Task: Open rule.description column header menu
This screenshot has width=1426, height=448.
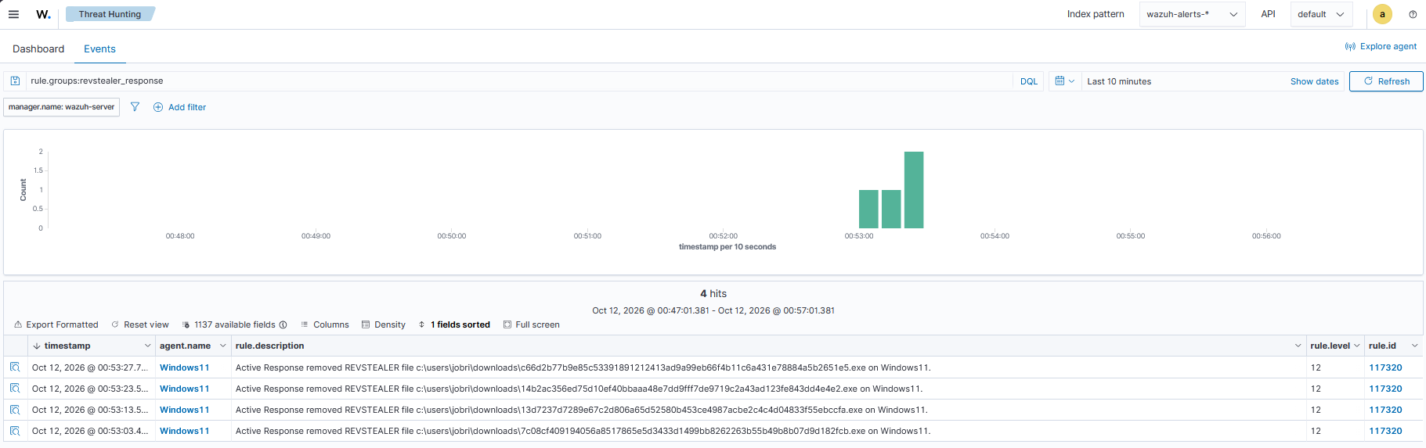Action: (x=1298, y=346)
